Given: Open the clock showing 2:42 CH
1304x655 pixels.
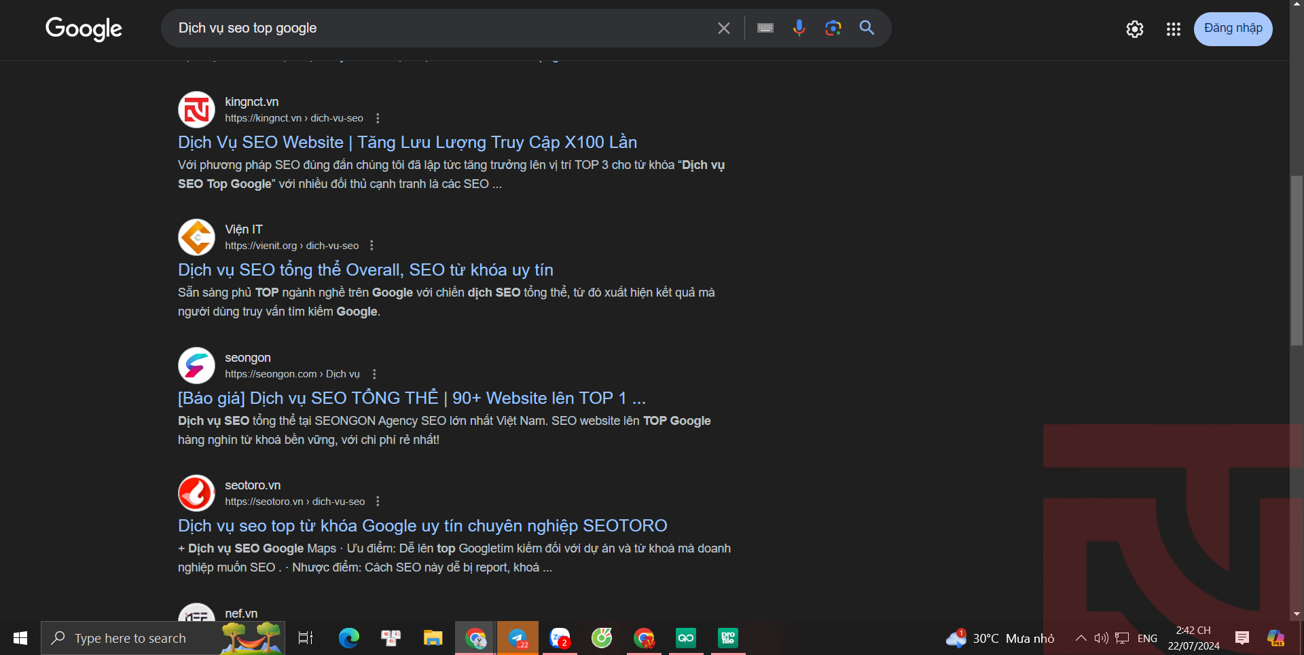Looking at the screenshot, I should point(1193,638).
